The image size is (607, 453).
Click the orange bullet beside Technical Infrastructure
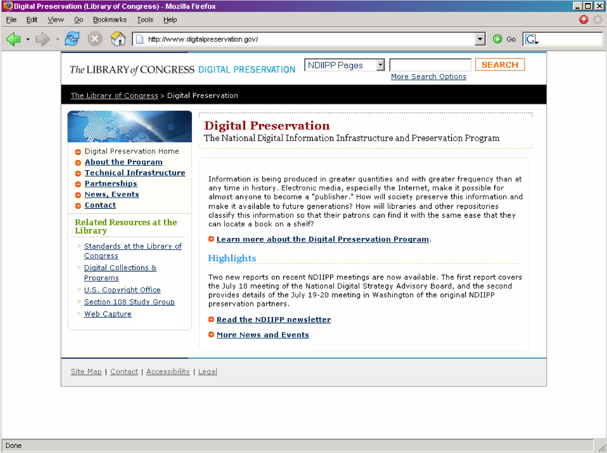[x=78, y=173]
